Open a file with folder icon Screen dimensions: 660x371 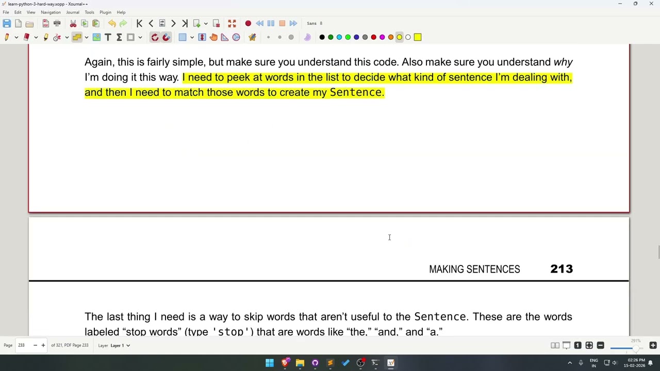[x=30, y=23]
